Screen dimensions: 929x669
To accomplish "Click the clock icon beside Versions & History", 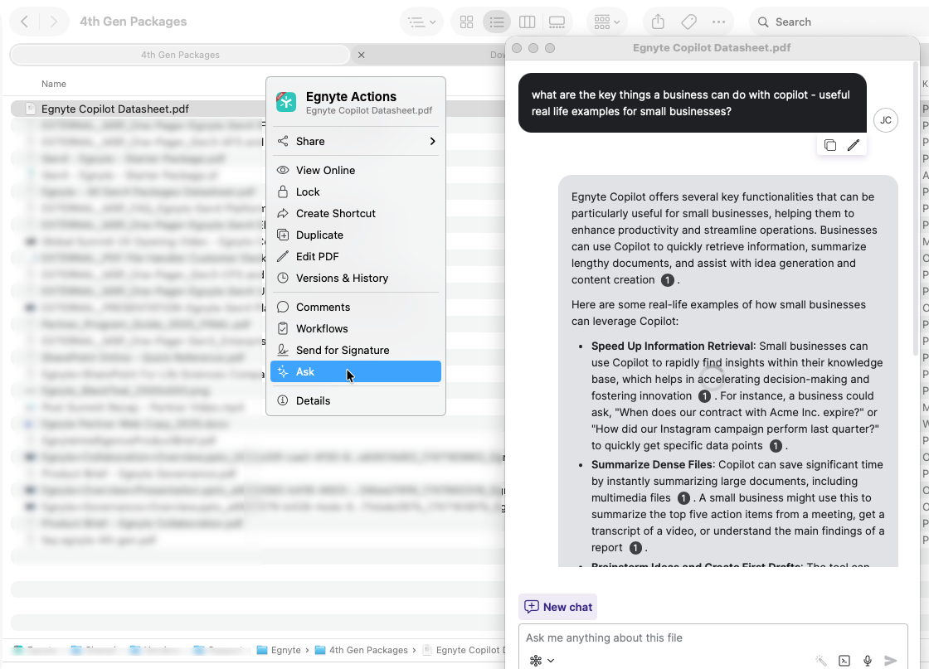I will (283, 279).
